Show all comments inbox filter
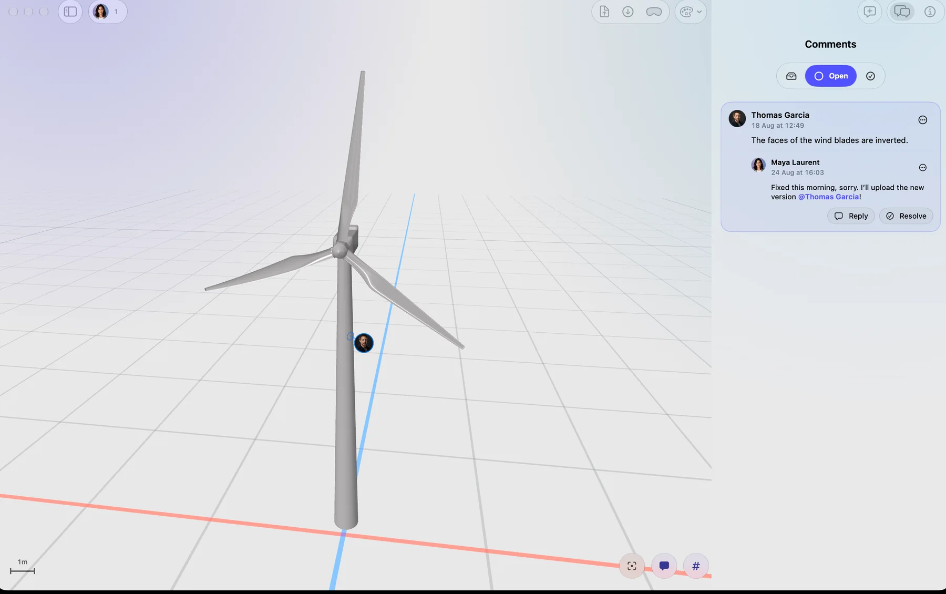 coord(791,76)
